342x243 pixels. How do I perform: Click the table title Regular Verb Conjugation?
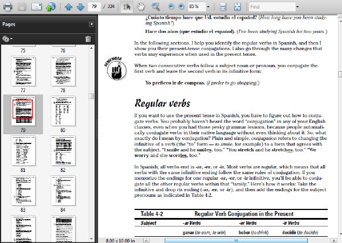coord(244,214)
